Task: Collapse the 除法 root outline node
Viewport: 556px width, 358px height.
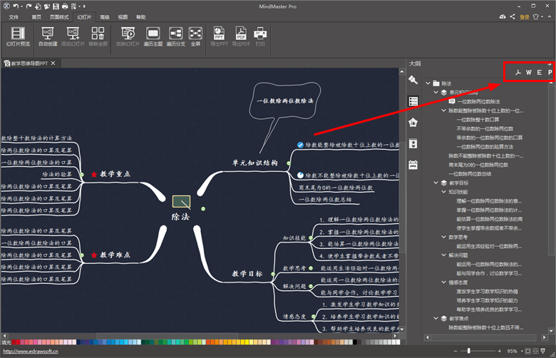Action: point(428,83)
